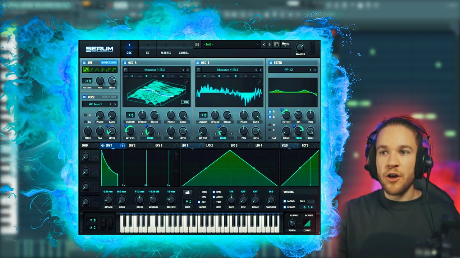The image size is (460, 258).
Task: Save the current preset with the disk icon beside Init
Action: (x=197, y=44)
